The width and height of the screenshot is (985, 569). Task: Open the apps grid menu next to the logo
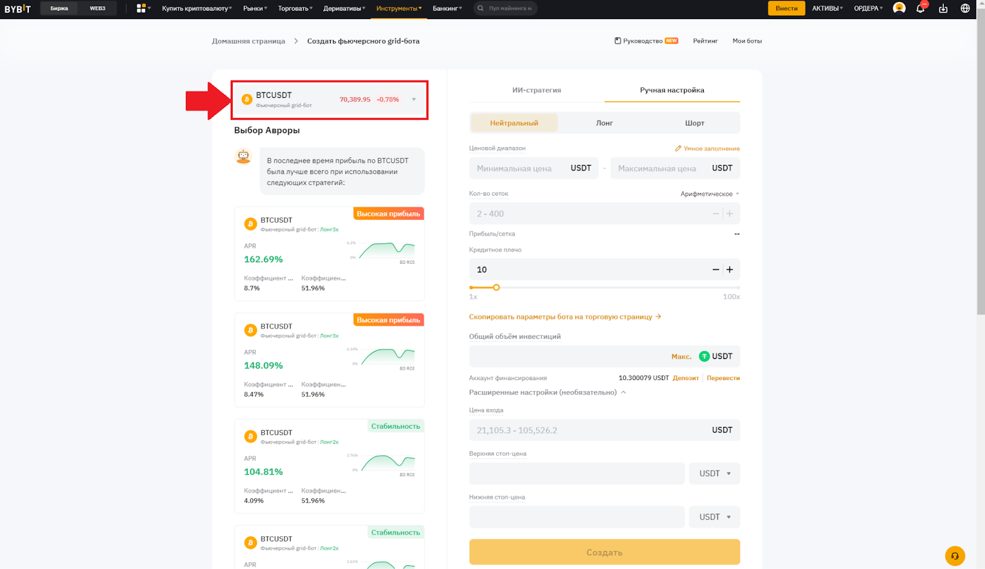point(140,9)
